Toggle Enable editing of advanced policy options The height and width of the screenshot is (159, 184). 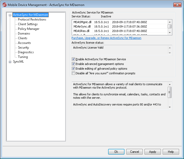coord(73,69)
